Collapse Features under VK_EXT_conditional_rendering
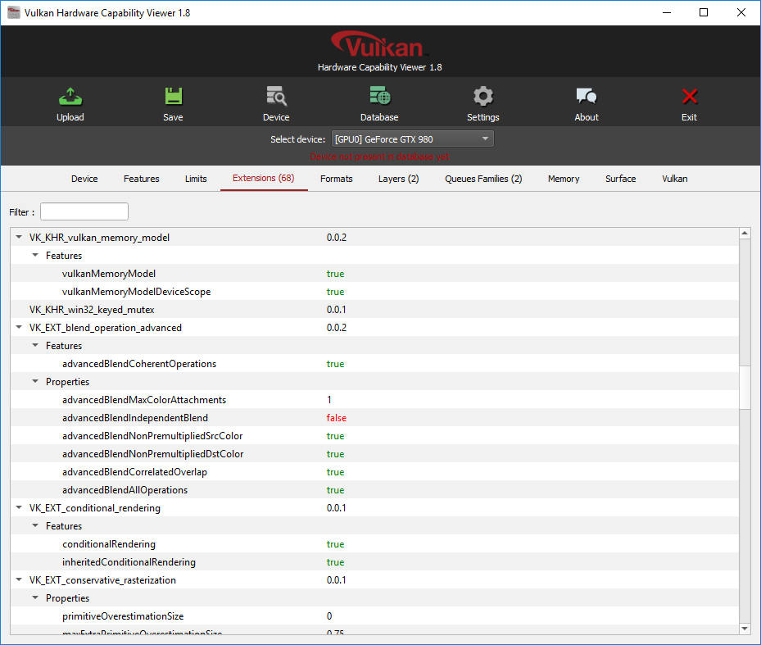761x645 pixels. click(x=35, y=525)
